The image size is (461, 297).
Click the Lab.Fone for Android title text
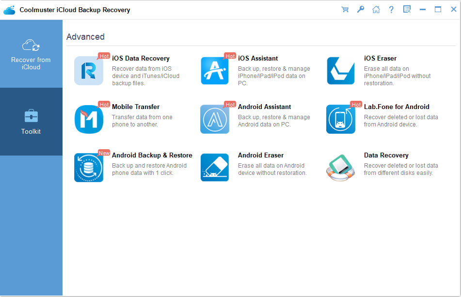pos(397,107)
